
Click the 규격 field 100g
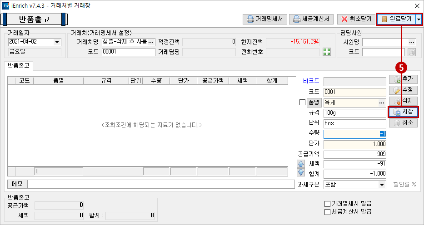coord(355,113)
